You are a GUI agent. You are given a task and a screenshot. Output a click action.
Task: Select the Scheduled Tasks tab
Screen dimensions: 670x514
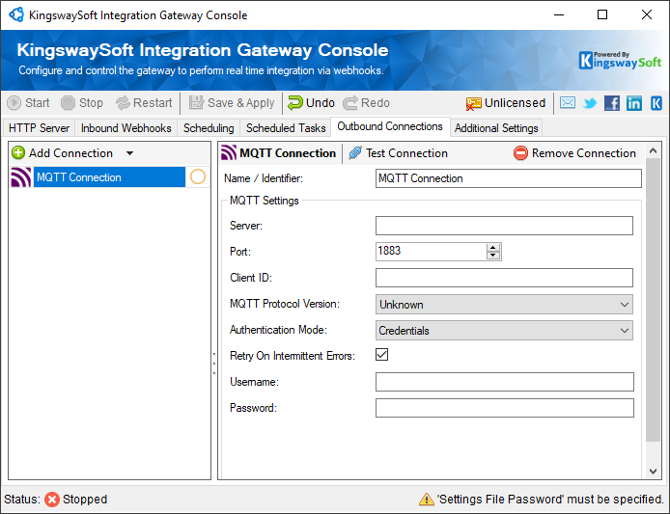tap(286, 128)
